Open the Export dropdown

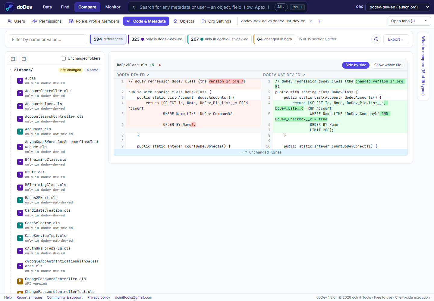(396, 39)
